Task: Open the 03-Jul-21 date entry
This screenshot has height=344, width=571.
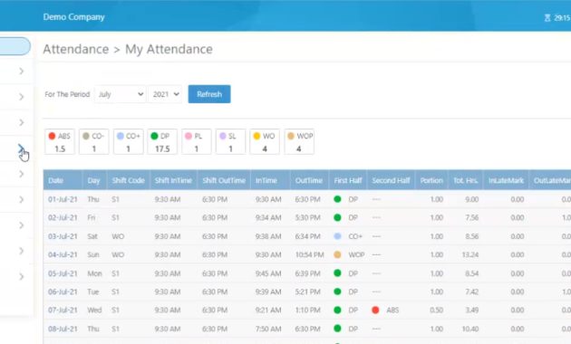Action: [63, 236]
